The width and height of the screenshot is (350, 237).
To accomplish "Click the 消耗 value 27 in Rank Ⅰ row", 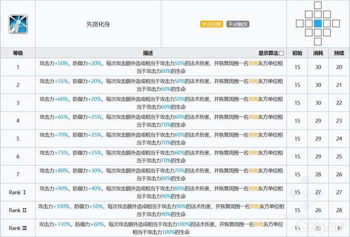I will 318,192.
